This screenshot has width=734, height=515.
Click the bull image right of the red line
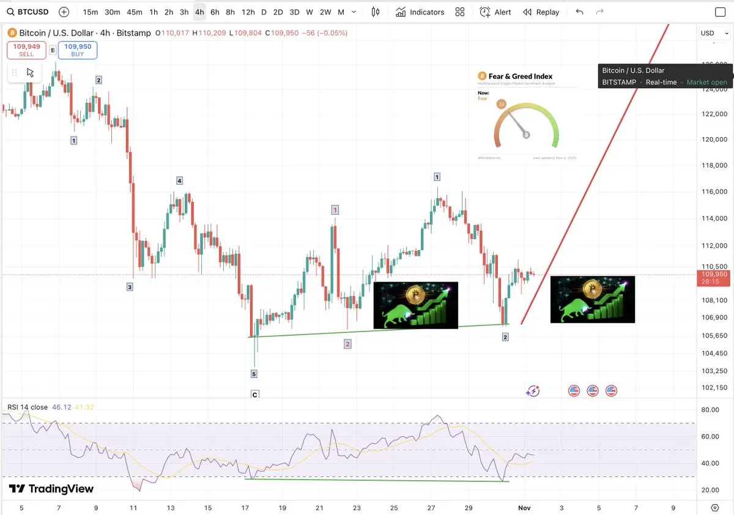[x=593, y=300]
